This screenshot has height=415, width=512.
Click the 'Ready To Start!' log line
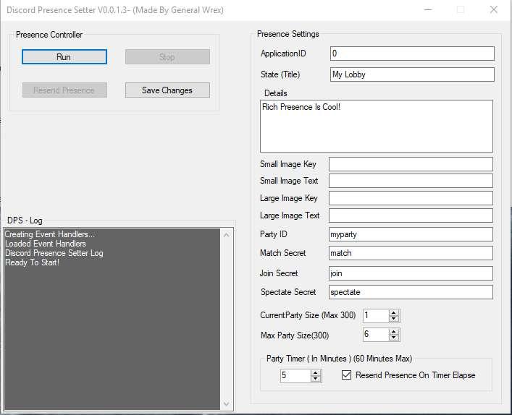coord(33,262)
